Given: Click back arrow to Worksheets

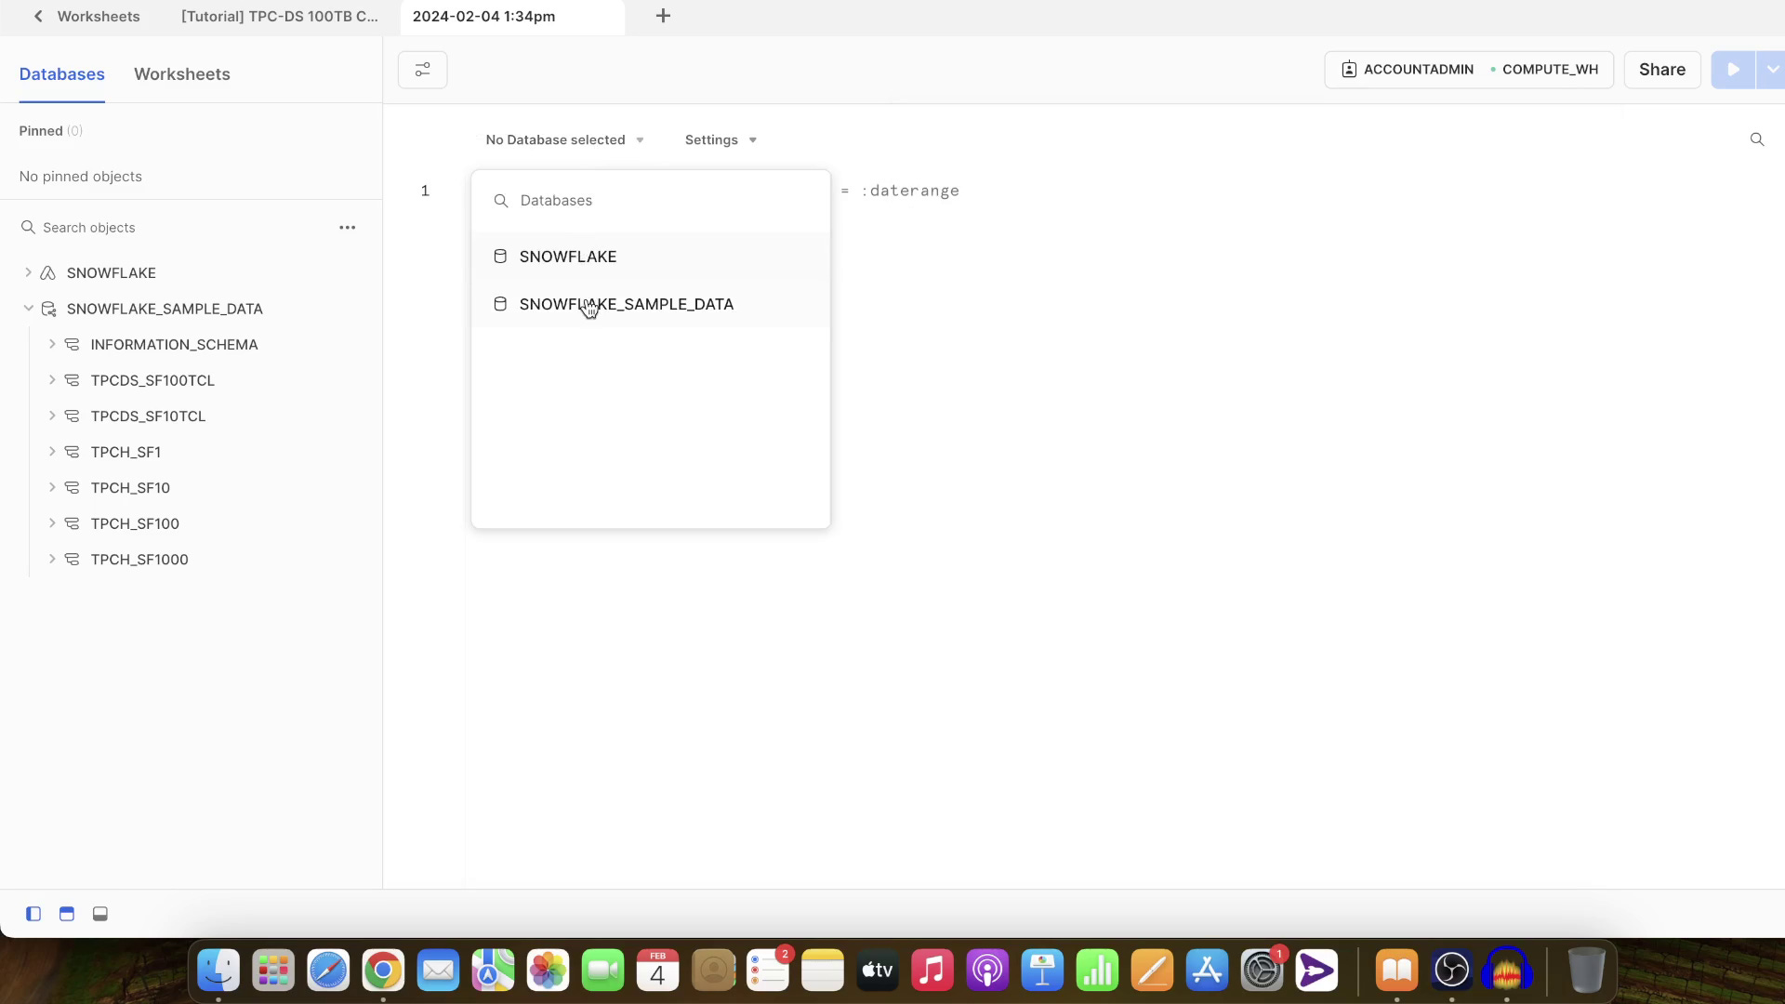Looking at the screenshot, I should click(38, 16).
